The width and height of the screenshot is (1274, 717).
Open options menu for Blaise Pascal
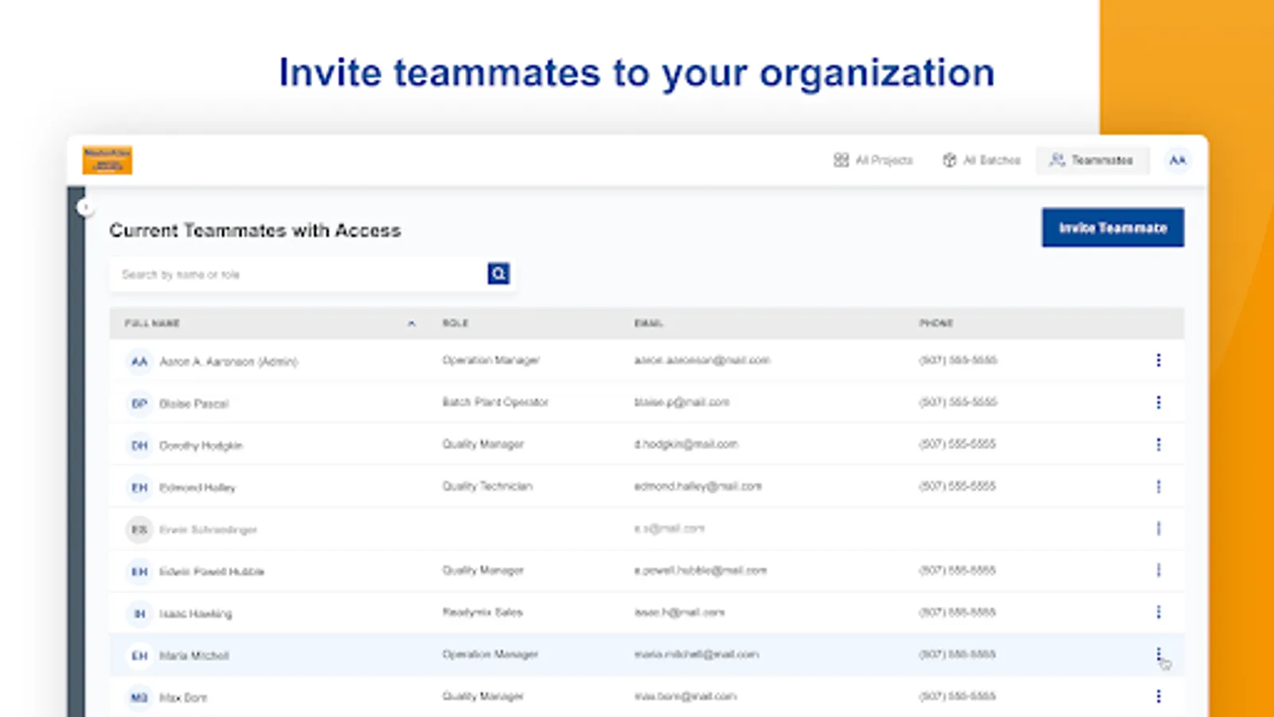(x=1159, y=402)
